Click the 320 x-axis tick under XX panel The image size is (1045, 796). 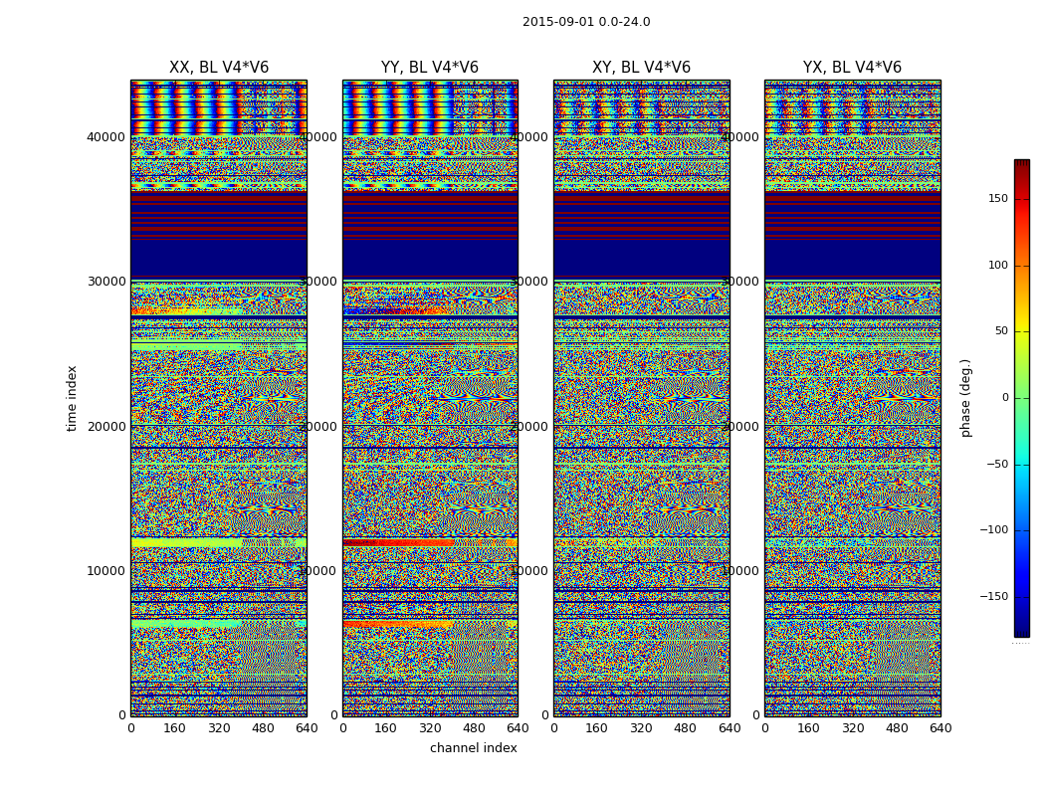[x=219, y=728]
